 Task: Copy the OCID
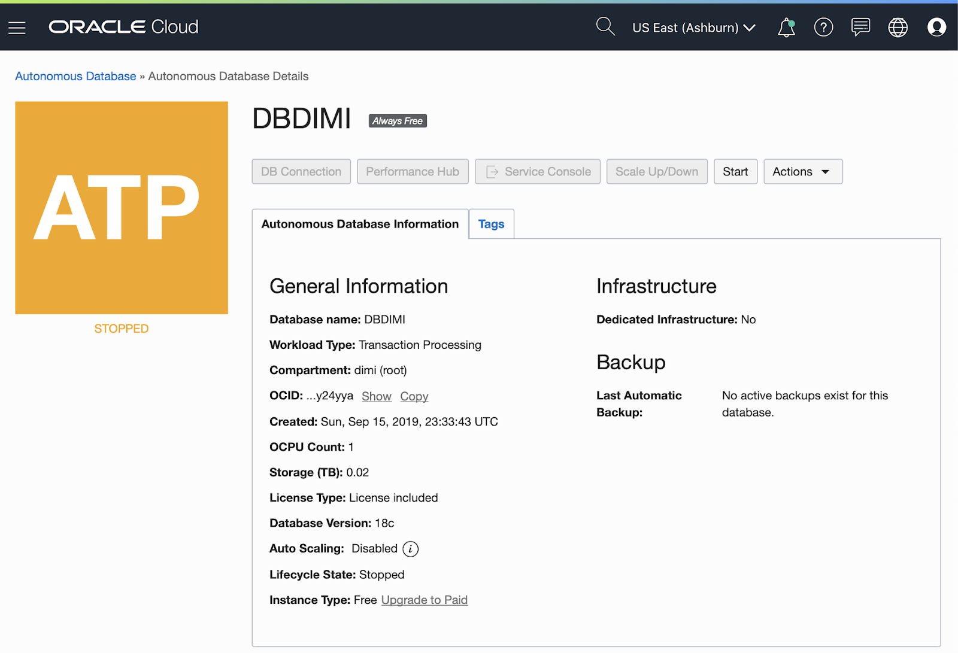tap(414, 396)
